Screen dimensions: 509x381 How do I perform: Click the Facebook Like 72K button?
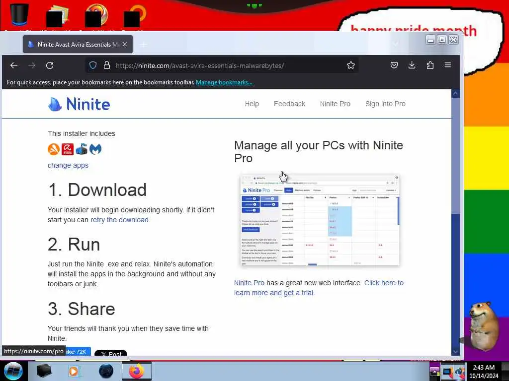[x=78, y=352]
